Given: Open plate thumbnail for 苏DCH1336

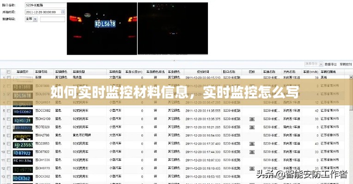Looking at the screenshot, I should tap(22, 160).
